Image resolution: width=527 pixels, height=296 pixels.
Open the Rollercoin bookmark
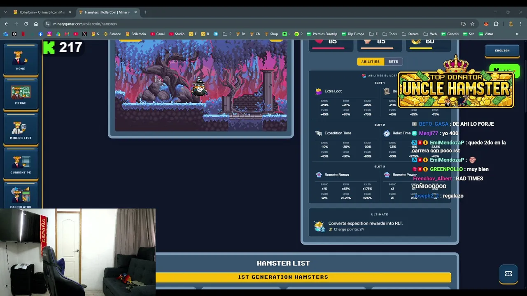coord(135,34)
